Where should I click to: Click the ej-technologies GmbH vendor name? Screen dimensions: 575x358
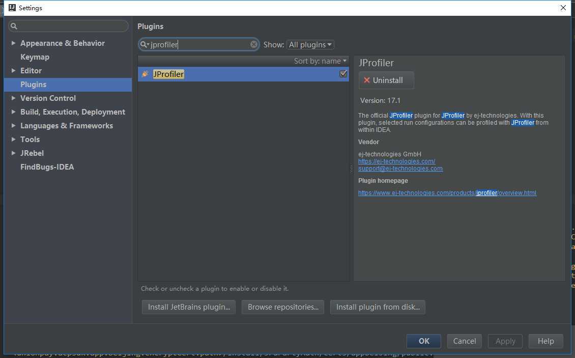[389, 154]
